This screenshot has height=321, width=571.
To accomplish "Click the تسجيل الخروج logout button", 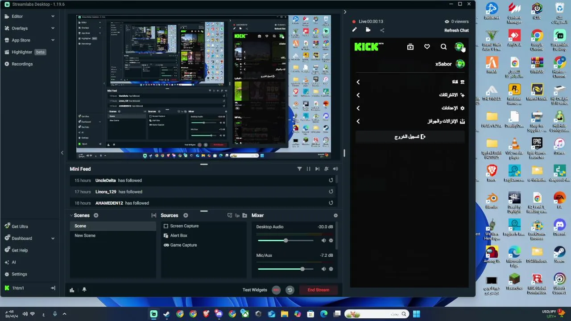I will point(410,137).
